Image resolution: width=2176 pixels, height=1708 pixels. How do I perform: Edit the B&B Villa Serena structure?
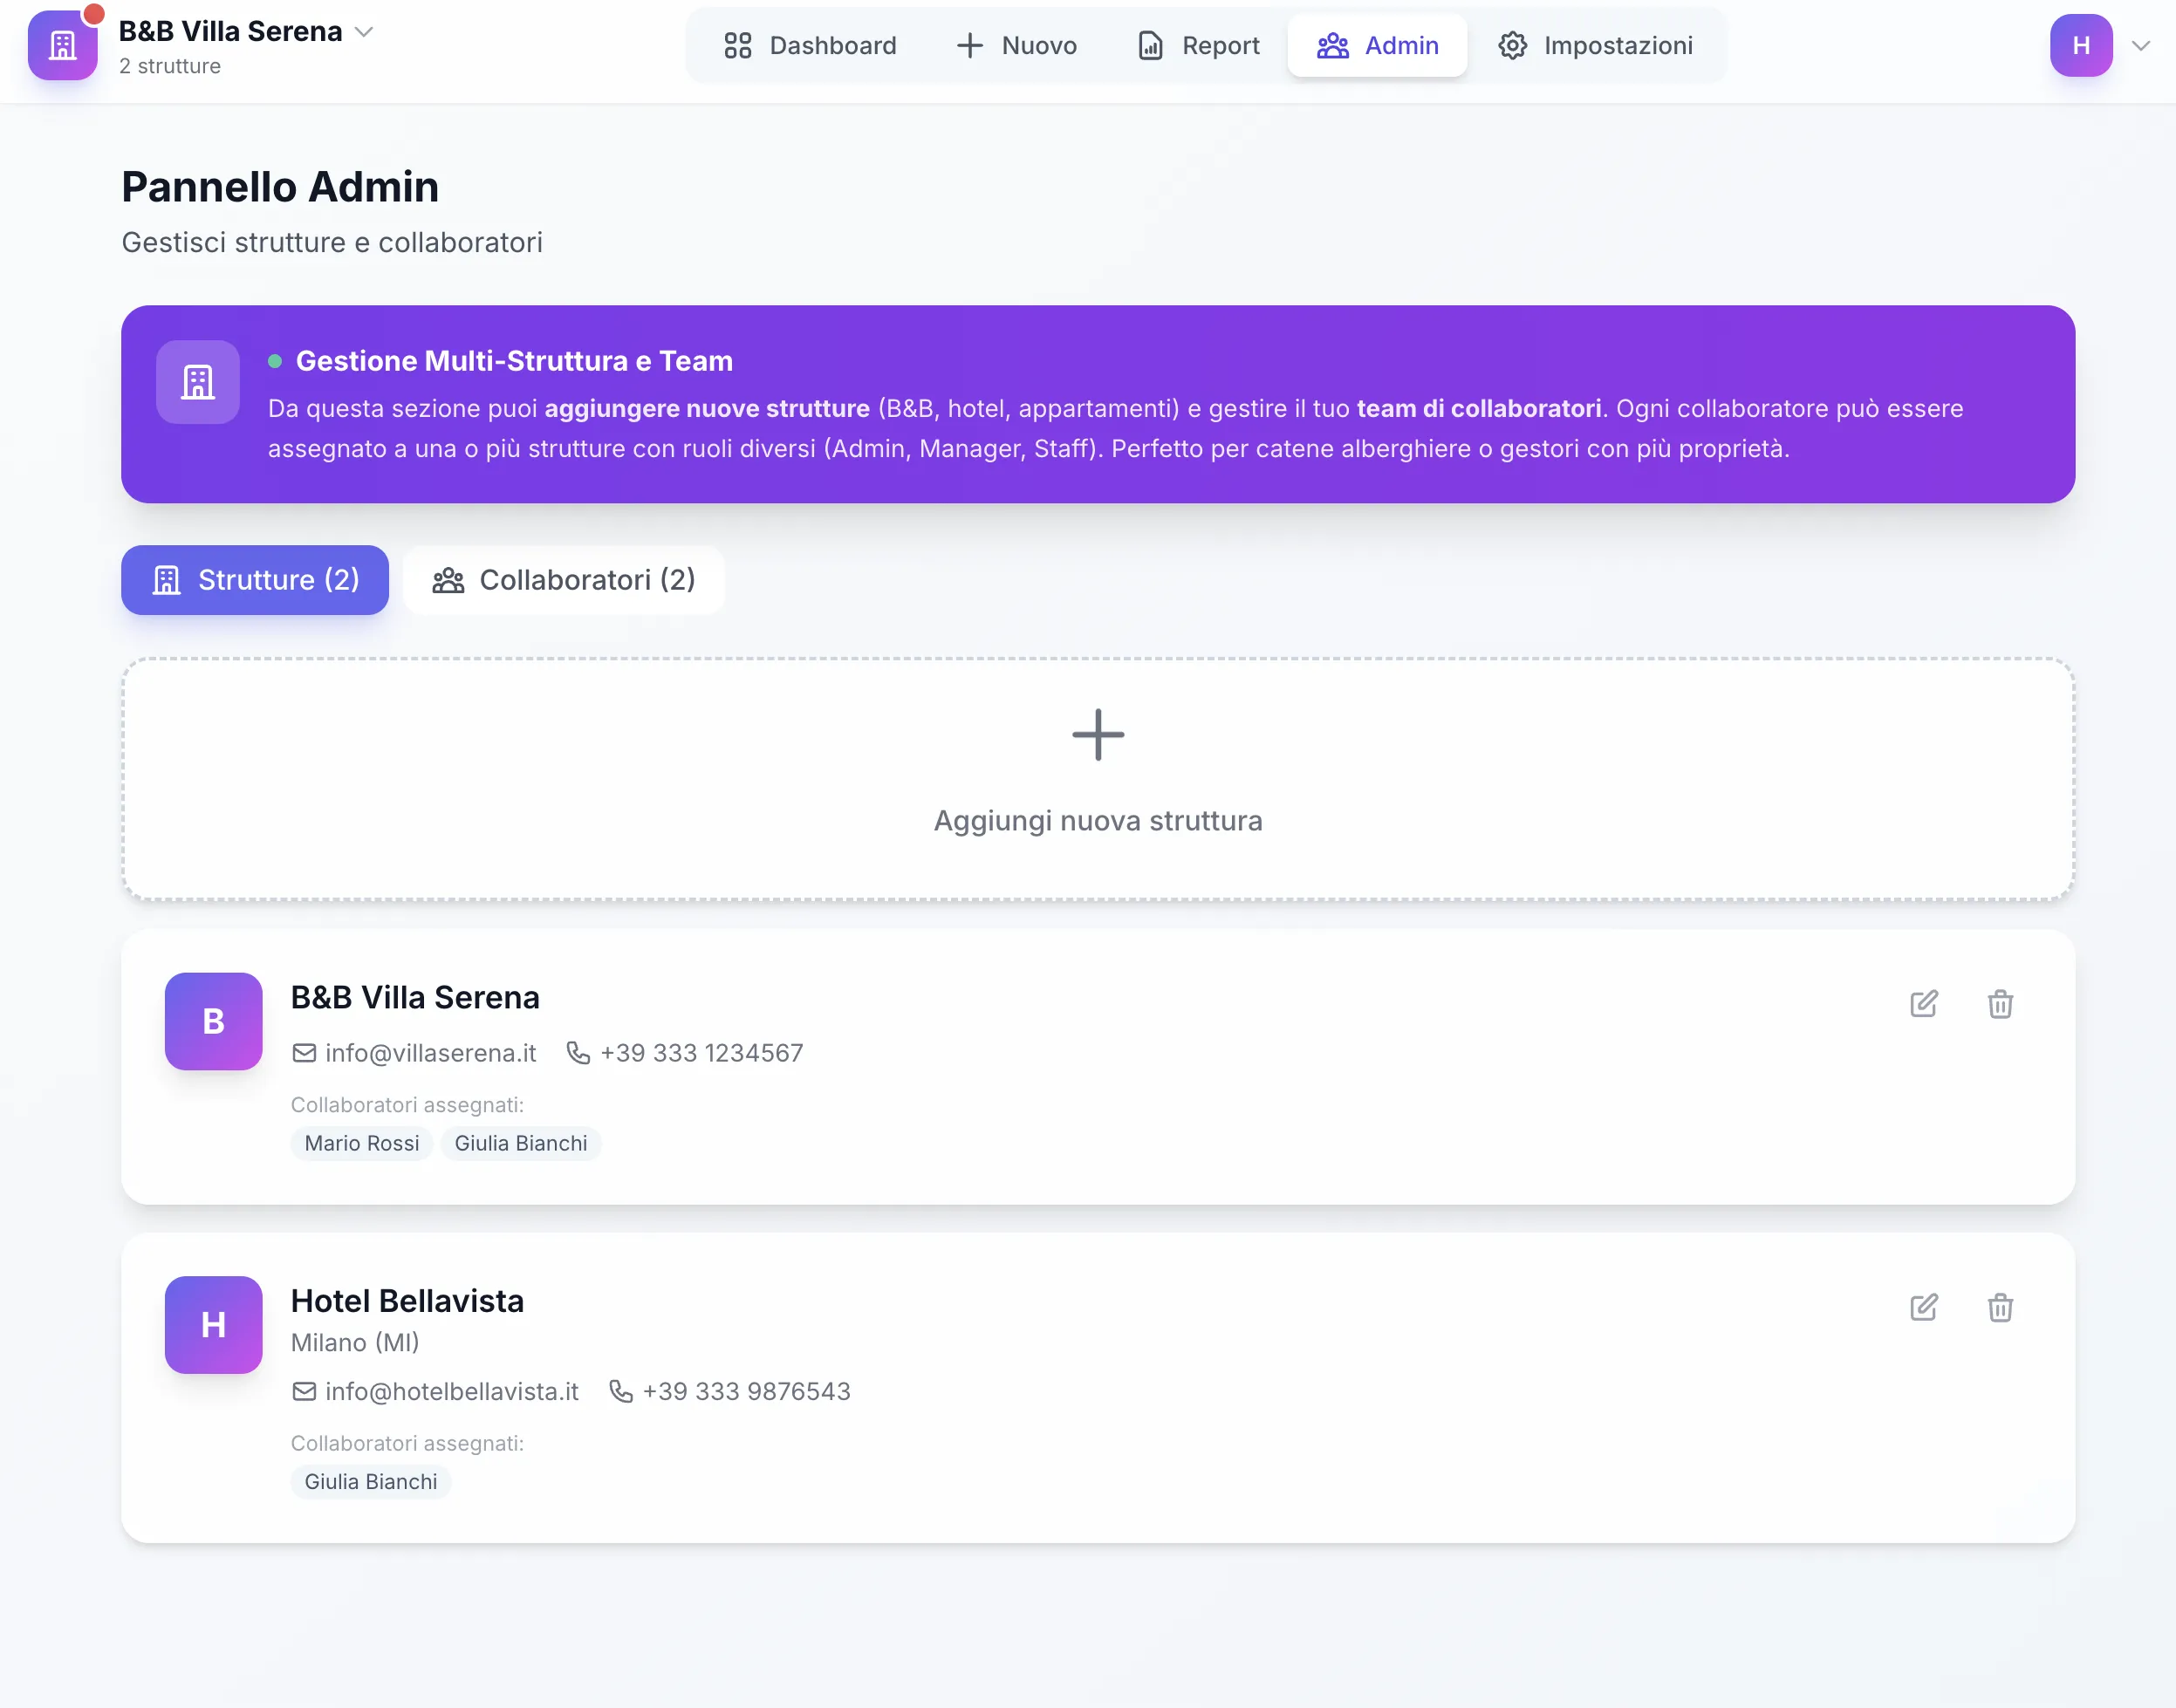click(x=1923, y=1004)
